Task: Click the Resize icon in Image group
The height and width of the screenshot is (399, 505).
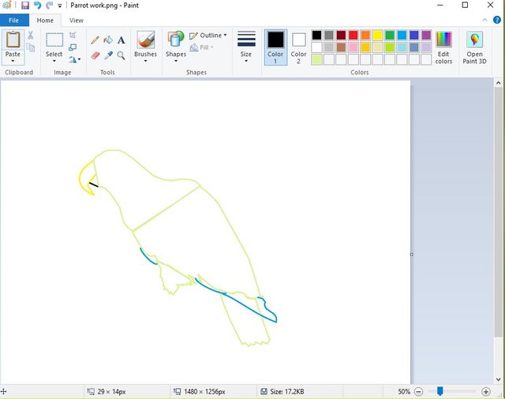Action: tap(73, 47)
